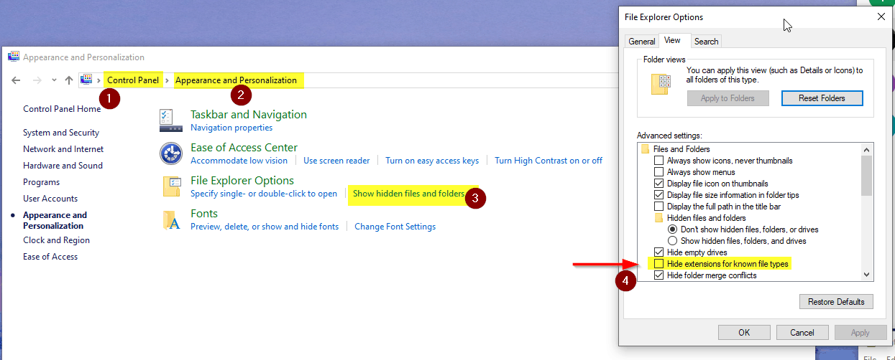Viewport: 895px width, 360px height.
Task: Click Turn on easy access keys link
Action: (432, 161)
